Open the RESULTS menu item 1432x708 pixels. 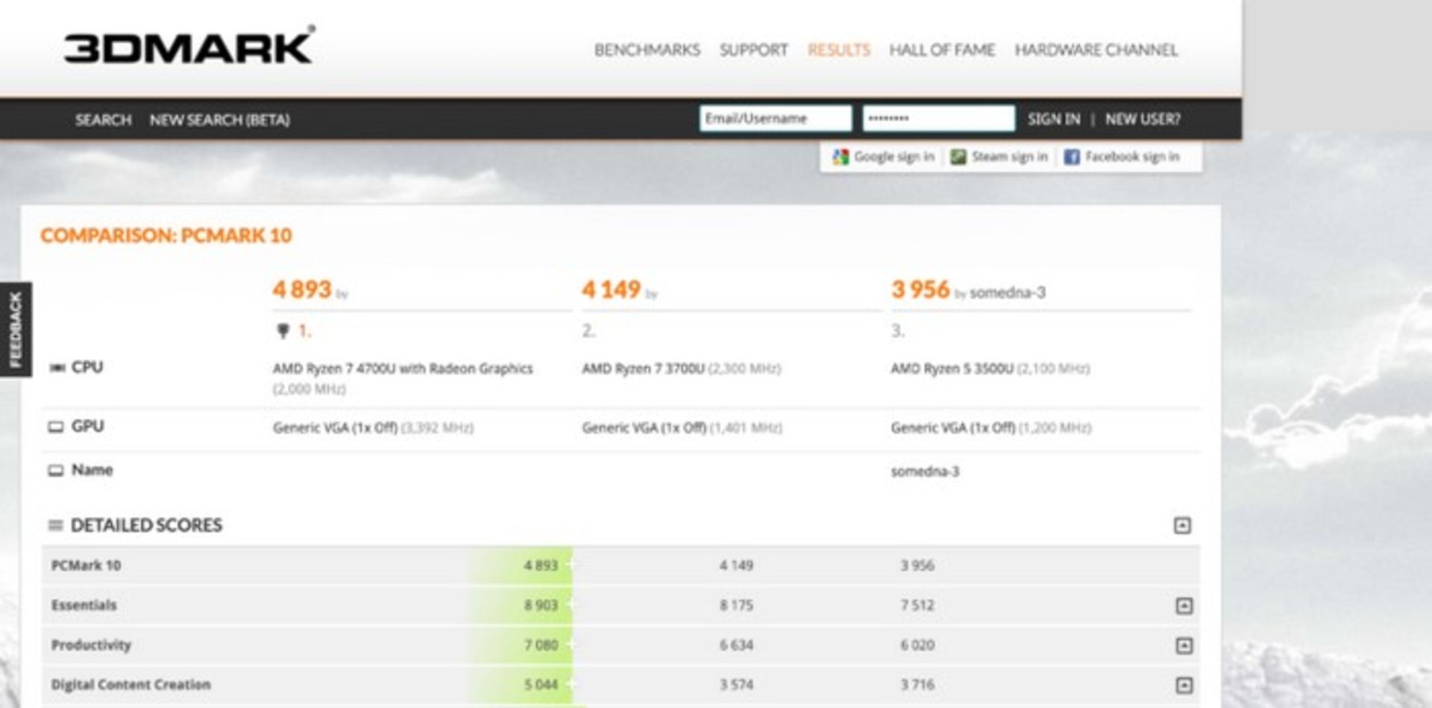(838, 50)
